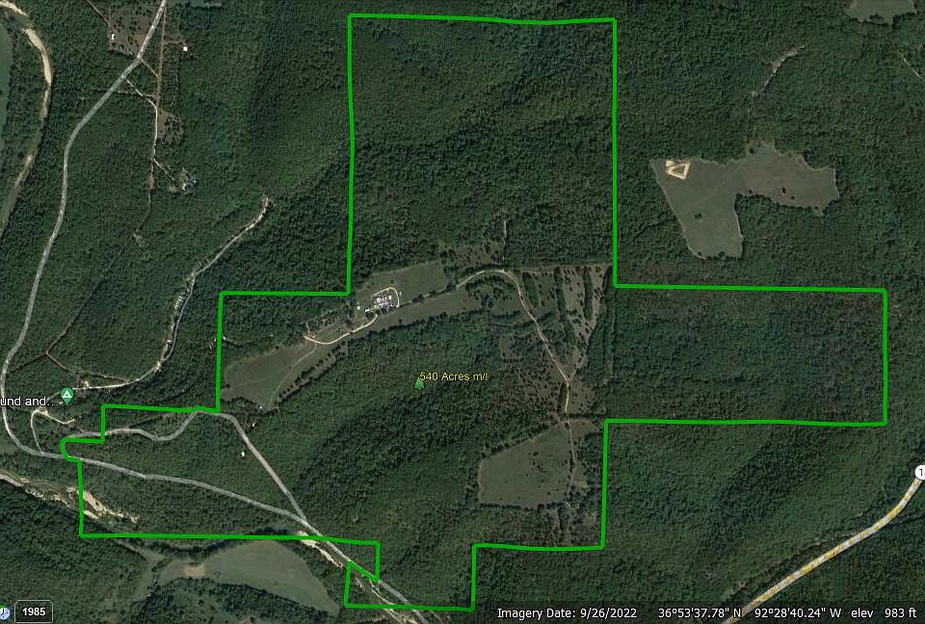Click the route number shield on the highway

(x=920, y=473)
